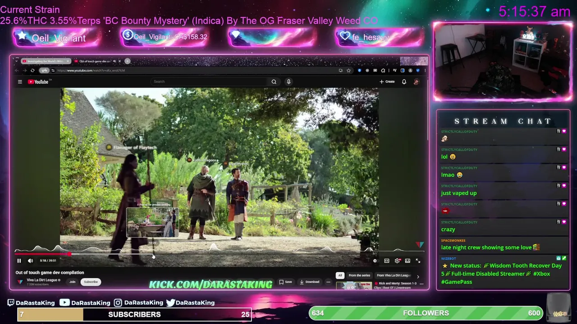Click the 'STREAM CHAT' header
Image resolution: width=577 pixels, height=324 pixels.
pos(503,121)
